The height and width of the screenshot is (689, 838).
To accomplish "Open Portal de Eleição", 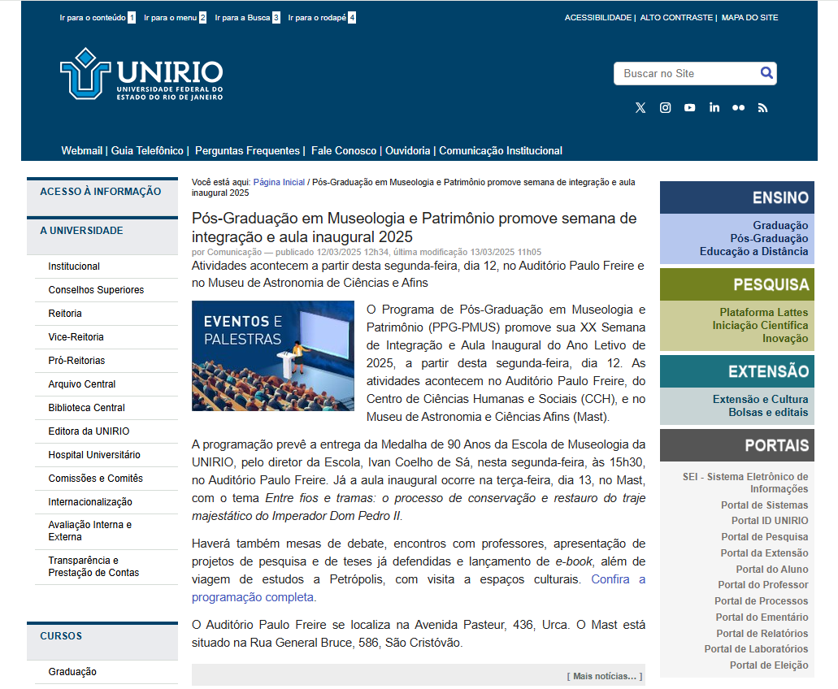I will tap(769, 665).
